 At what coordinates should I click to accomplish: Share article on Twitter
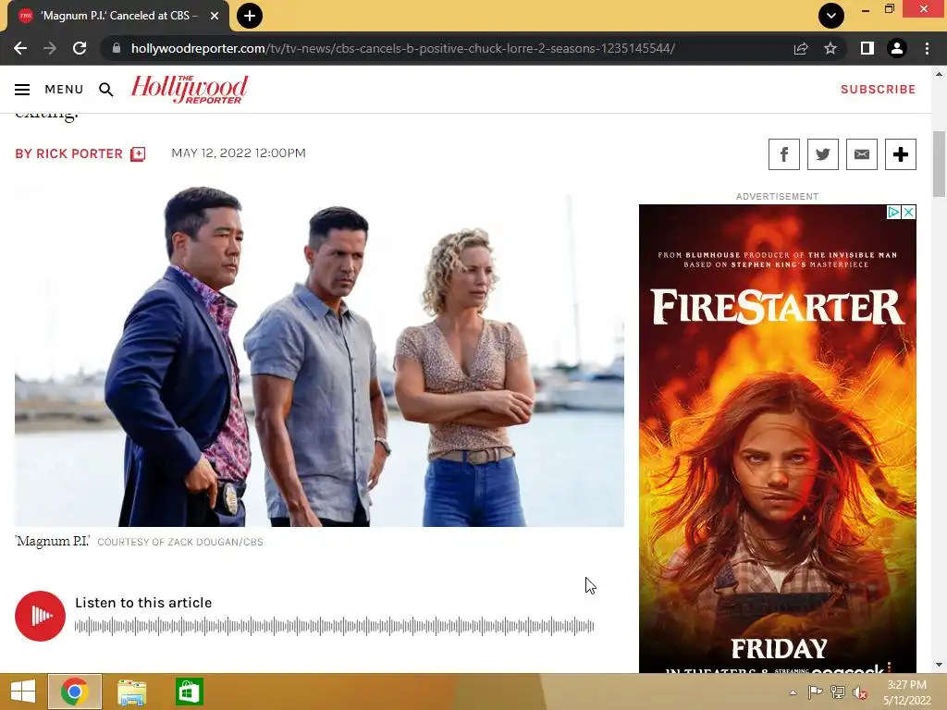pos(822,154)
